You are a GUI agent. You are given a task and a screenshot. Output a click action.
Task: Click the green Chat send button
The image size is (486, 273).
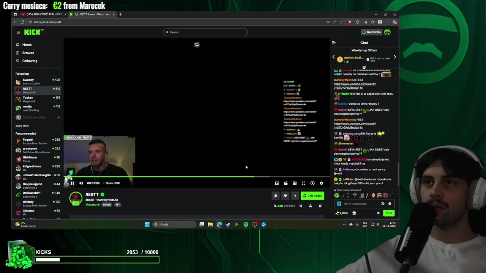point(389,213)
